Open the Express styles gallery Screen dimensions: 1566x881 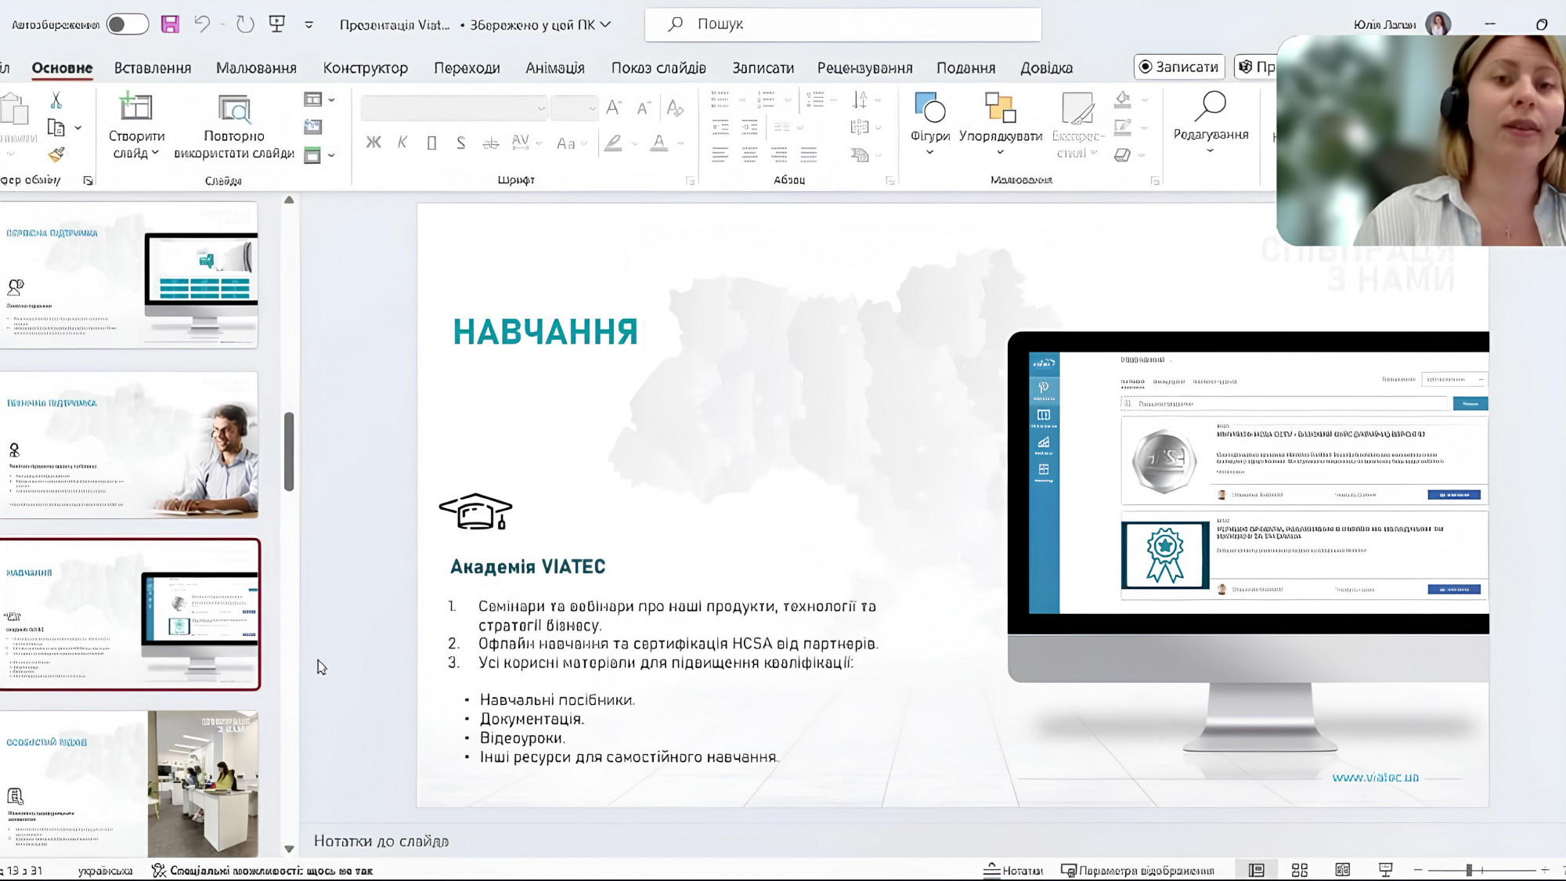[x=1078, y=125]
